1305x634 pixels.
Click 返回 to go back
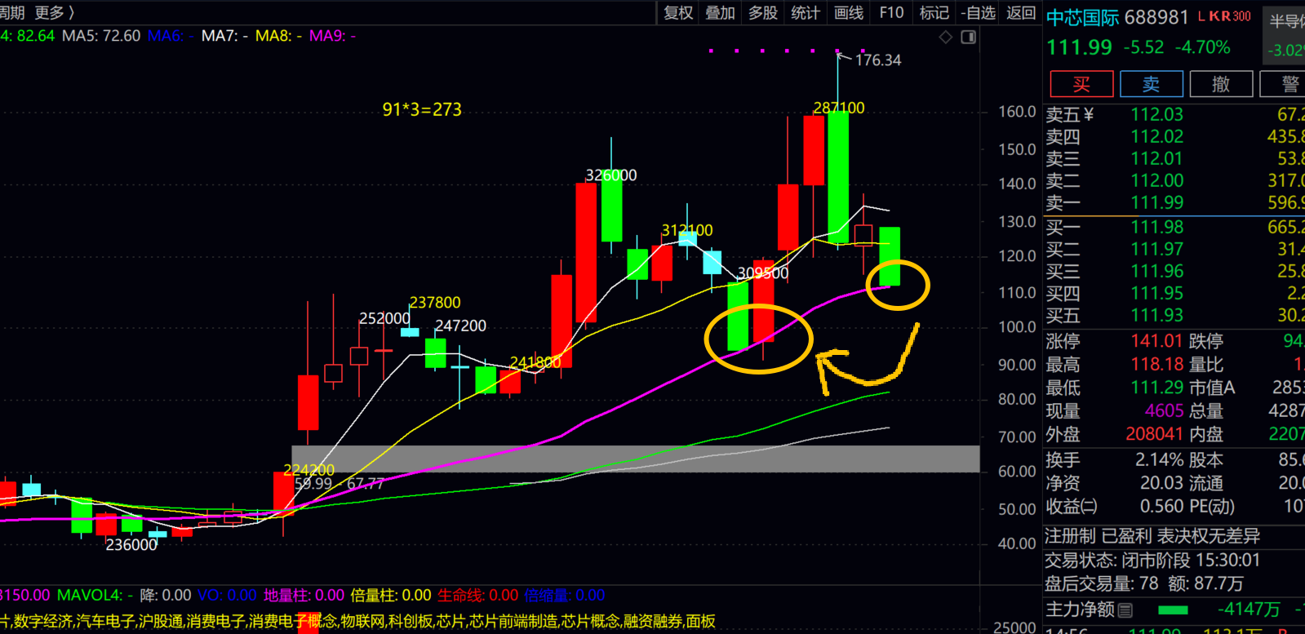click(1021, 13)
